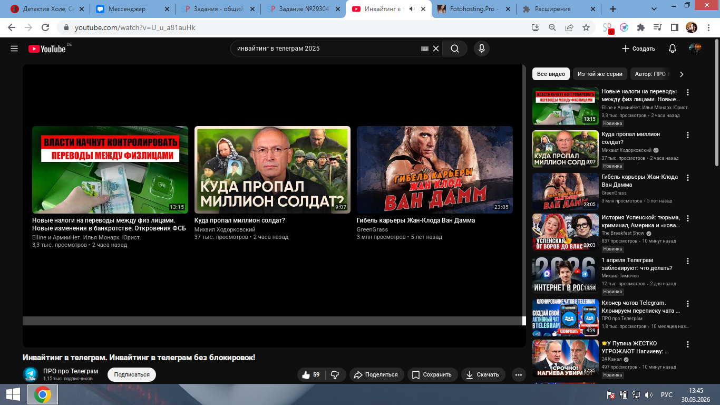Seek on the video progress bar
Image resolution: width=720 pixels, height=405 pixels.
pos(273,321)
